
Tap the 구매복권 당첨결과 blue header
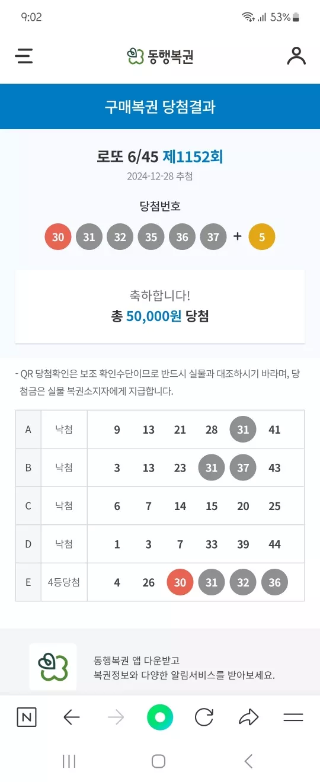160,107
